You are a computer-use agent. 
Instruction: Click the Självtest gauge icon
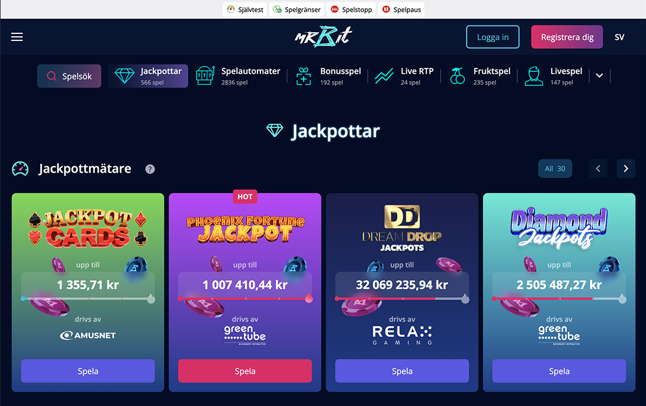[x=231, y=9]
